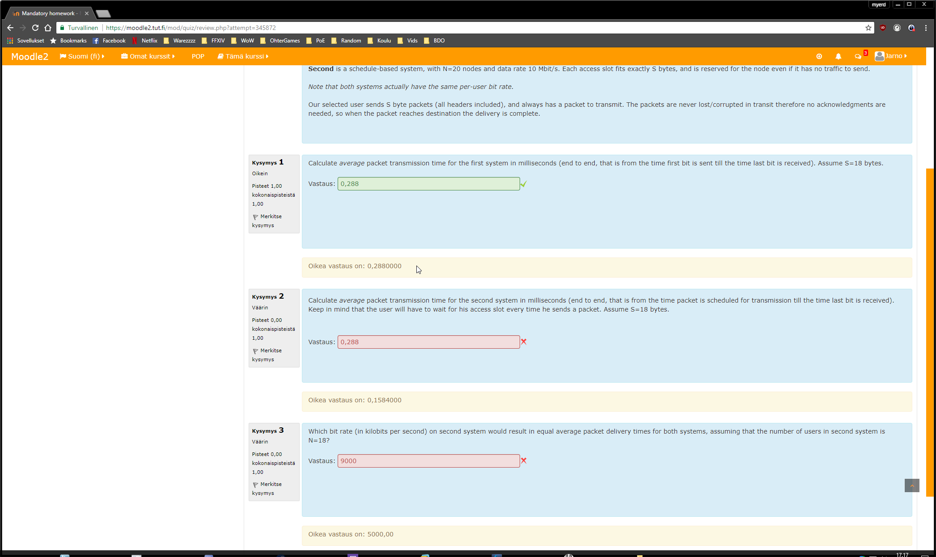This screenshot has width=936, height=557.
Task: Open the Random bookmarks folder
Action: [347, 41]
